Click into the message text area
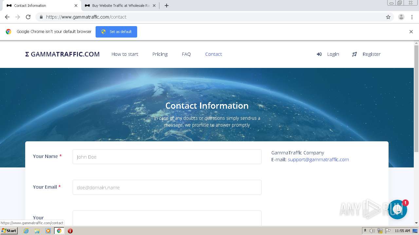This screenshot has width=419, height=235. [167, 218]
